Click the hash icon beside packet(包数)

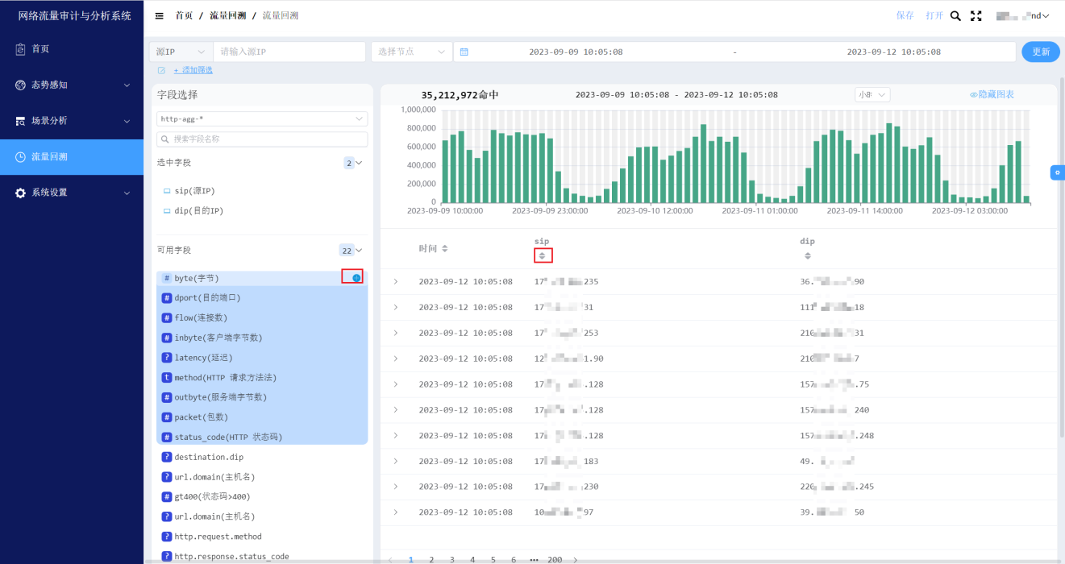coord(167,417)
